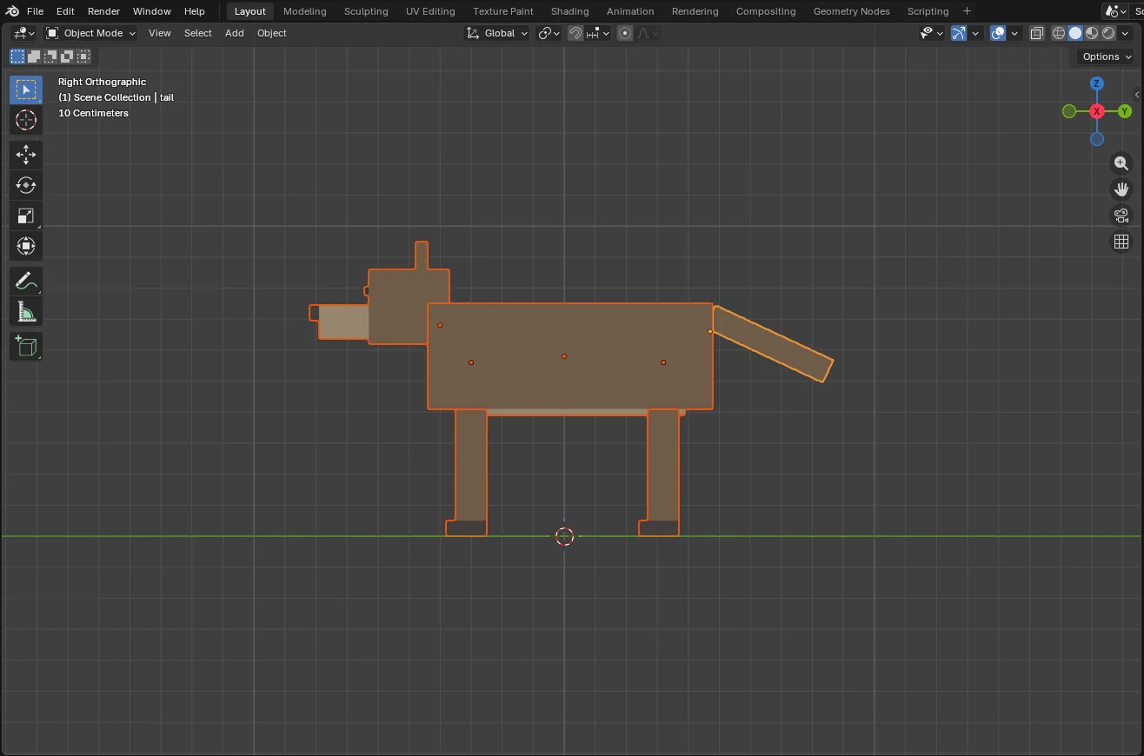Switch to the Modeling workspace tab
The width and height of the screenshot is (1144, 756).
pos(305,11)
